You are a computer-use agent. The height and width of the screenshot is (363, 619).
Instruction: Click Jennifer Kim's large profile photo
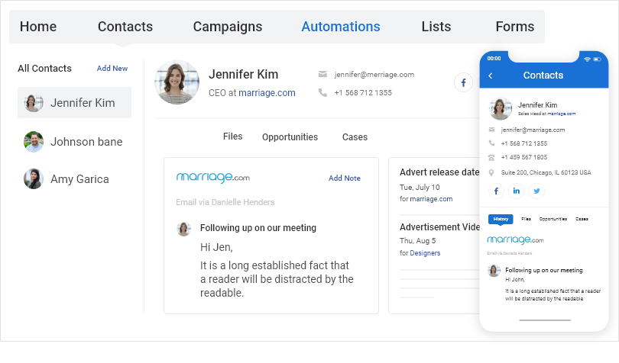click(x=177, y=82)
